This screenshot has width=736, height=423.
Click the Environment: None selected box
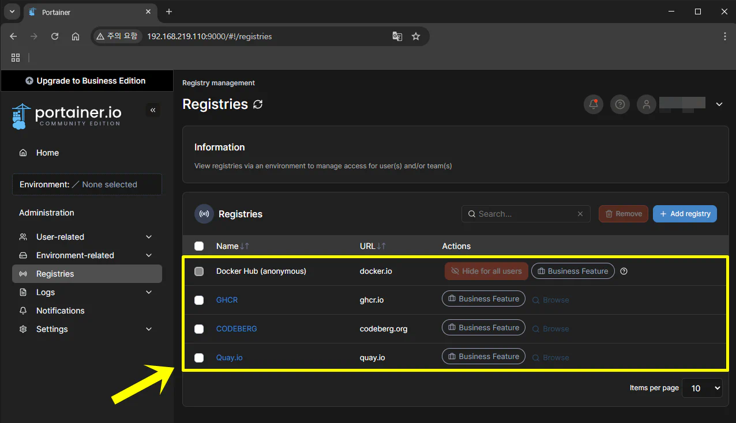pyautogui.click(x=87, y=184)
